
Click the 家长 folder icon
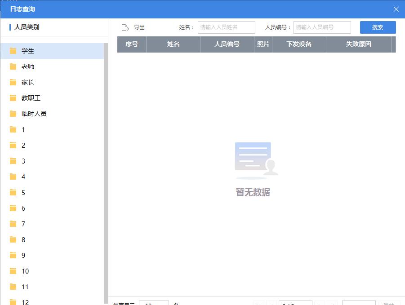click(x=13, y=82)
